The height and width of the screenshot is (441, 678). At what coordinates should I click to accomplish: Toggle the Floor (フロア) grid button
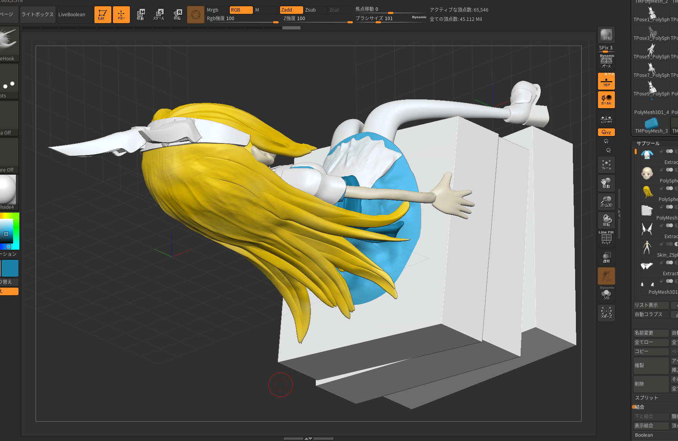coord(606,81)
